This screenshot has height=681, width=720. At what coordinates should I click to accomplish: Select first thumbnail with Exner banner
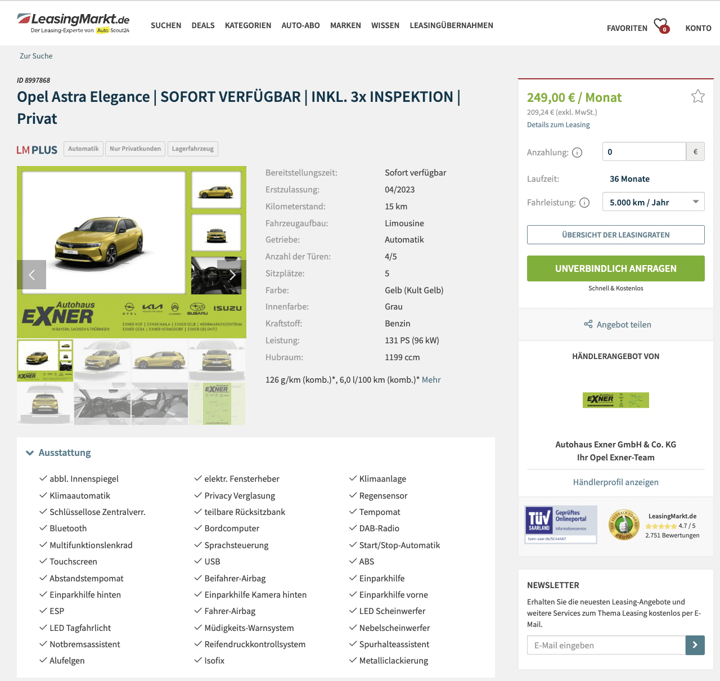coord(45,360)
